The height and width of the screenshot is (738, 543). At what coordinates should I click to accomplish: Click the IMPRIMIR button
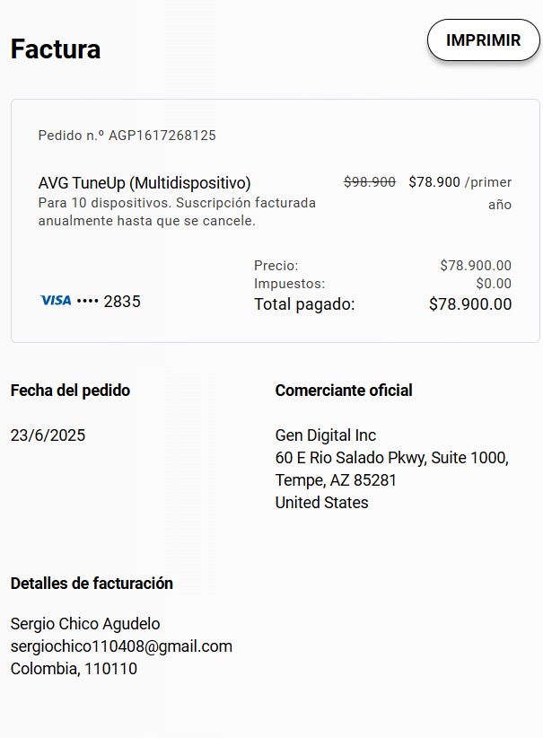[x=483, y=40]
